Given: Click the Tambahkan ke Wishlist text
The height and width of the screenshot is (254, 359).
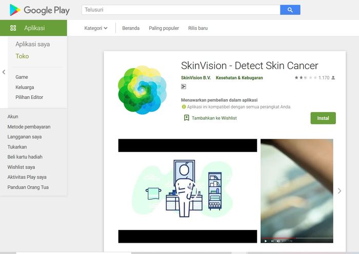Looking at the screenshot, I should point(214,118).
